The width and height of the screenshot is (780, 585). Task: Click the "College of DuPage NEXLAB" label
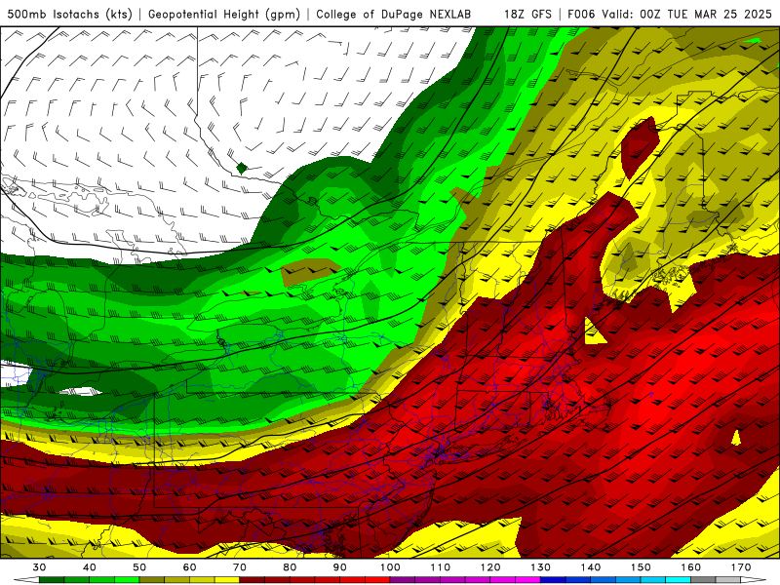pyautogui.click(x=394, y=15)
